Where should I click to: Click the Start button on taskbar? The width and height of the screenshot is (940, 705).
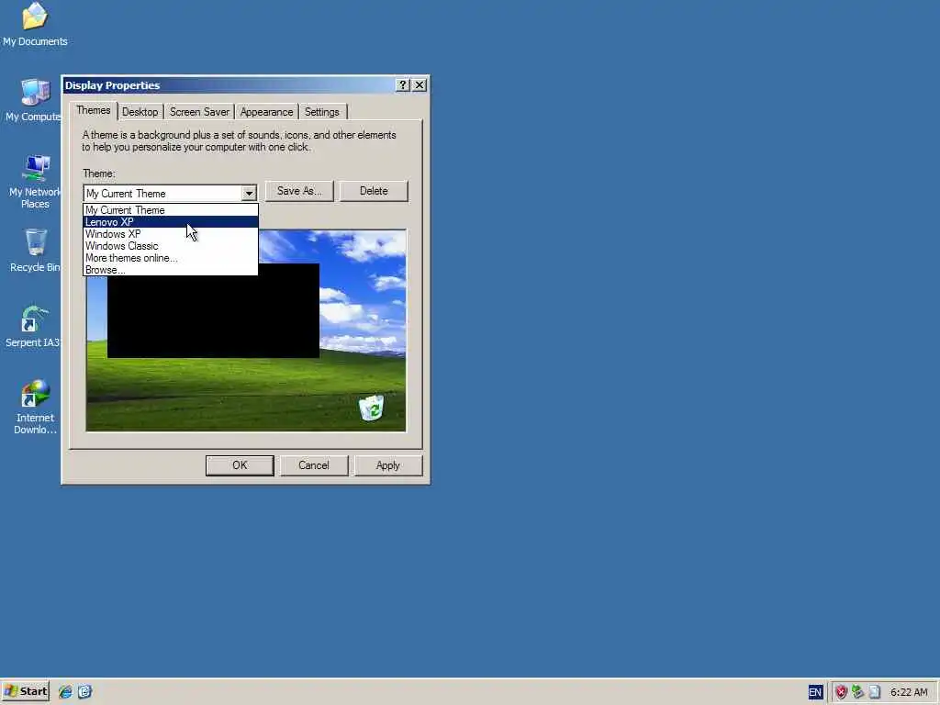pos(26,691)
